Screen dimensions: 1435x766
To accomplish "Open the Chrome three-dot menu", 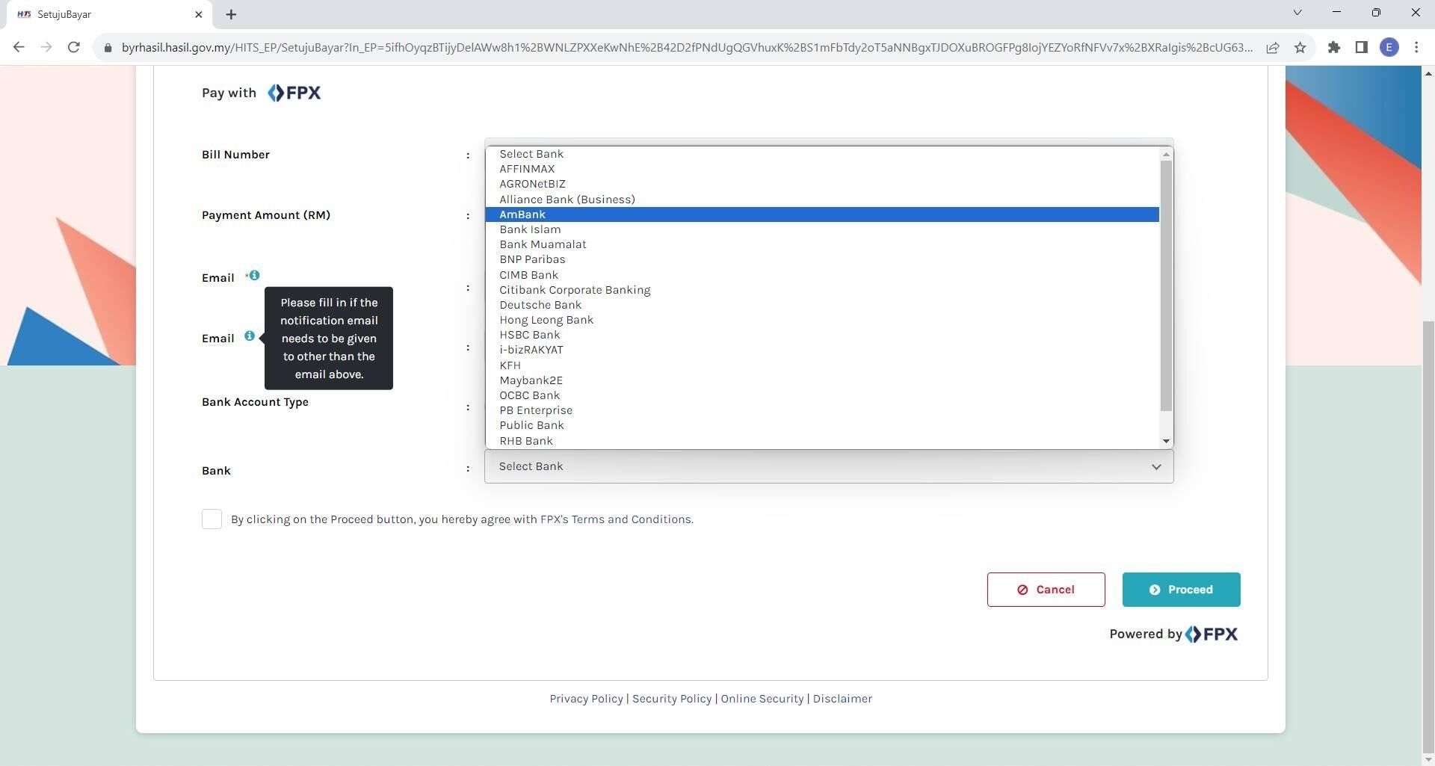I will click(x=1416, y=47).
